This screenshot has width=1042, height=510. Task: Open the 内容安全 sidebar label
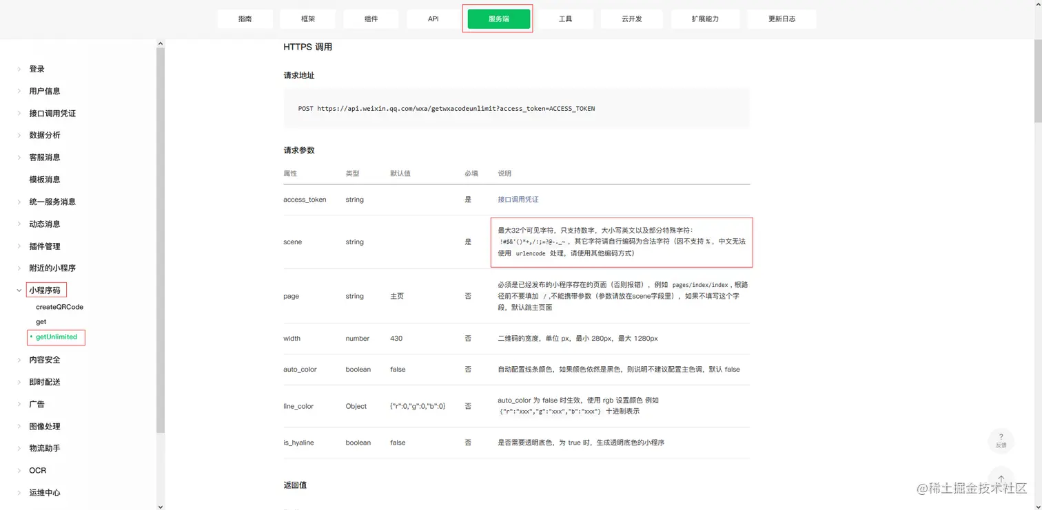[45, 360]
